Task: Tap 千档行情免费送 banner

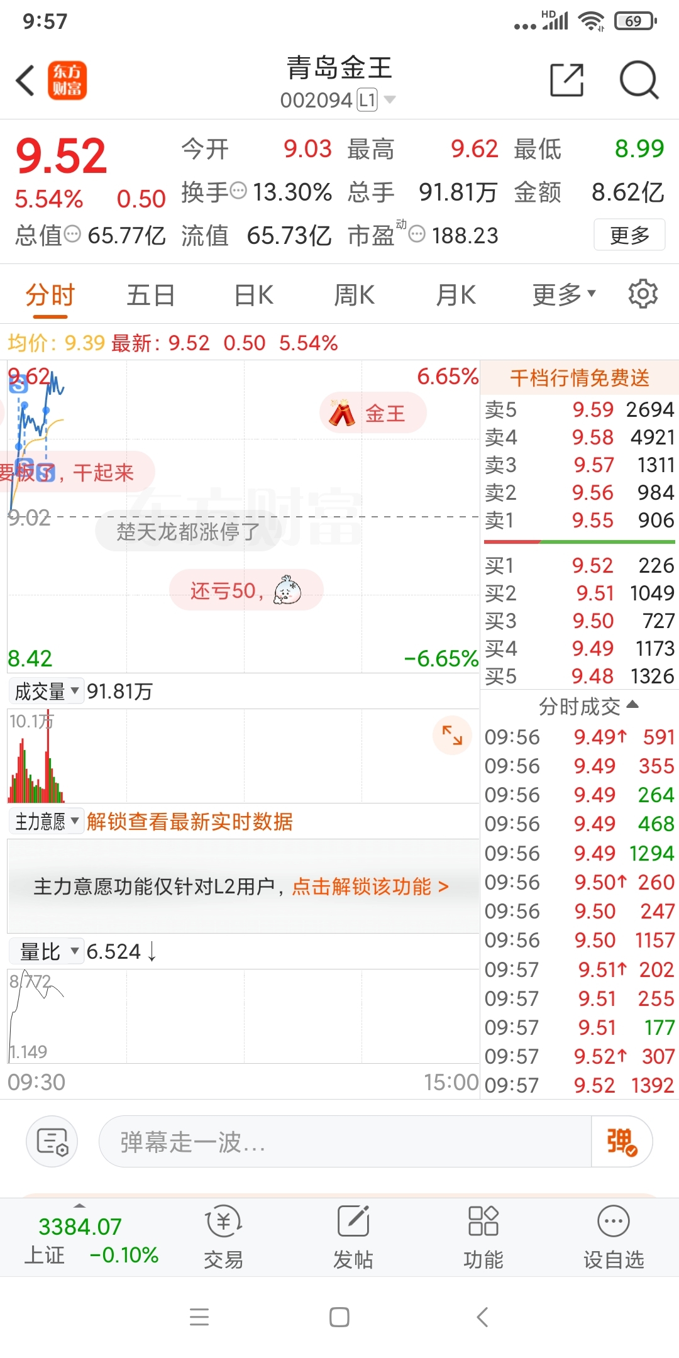Action: pyautogui.click(x=580, y=377)
